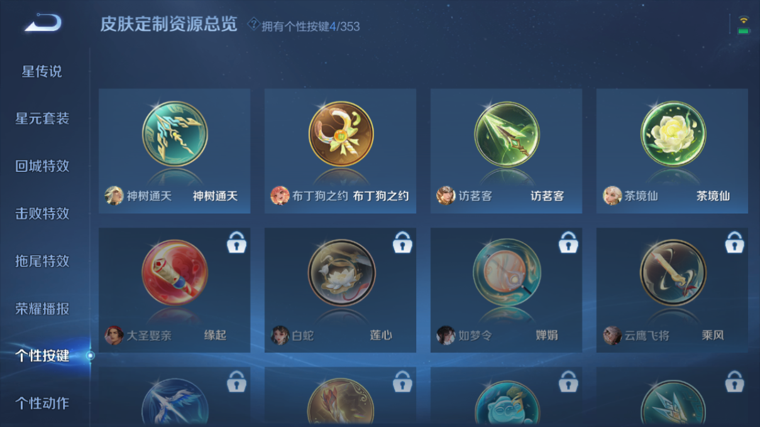
Task: Open the locked 婵娟 fan key thumbnail
Action: (x=507, y=273)
